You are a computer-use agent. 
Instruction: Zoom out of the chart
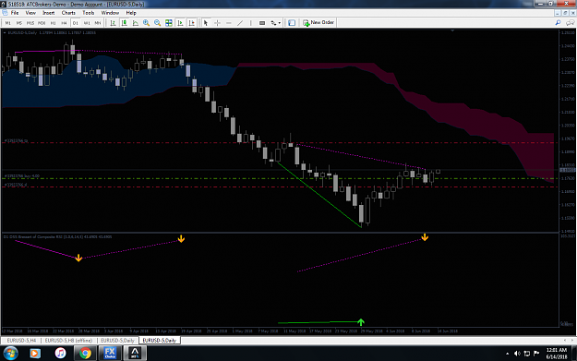click(x=158, y=23)
